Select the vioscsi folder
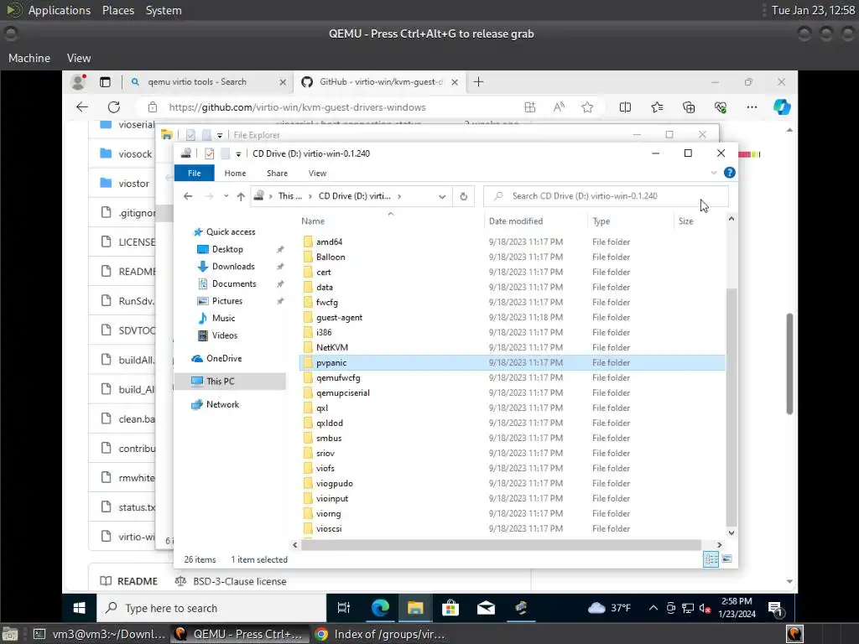 coord(329,529)
